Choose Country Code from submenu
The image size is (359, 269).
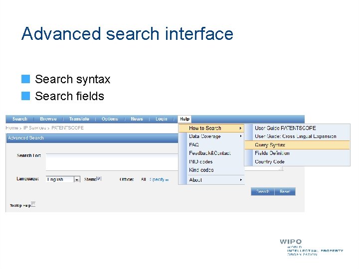click(x=270, y=162)
